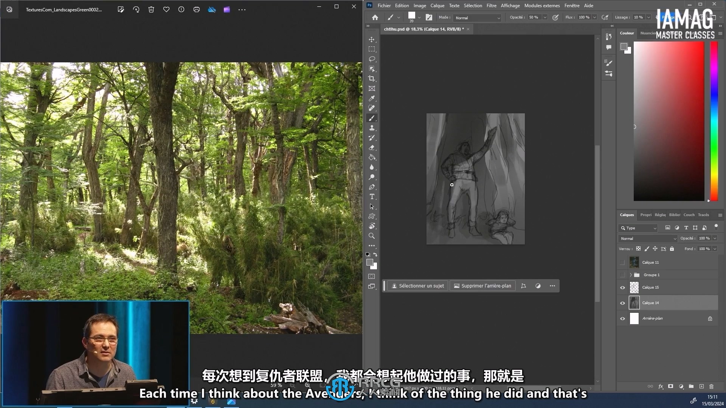
Task: Click the hue spectrum slider
Action: pos(714,121)
